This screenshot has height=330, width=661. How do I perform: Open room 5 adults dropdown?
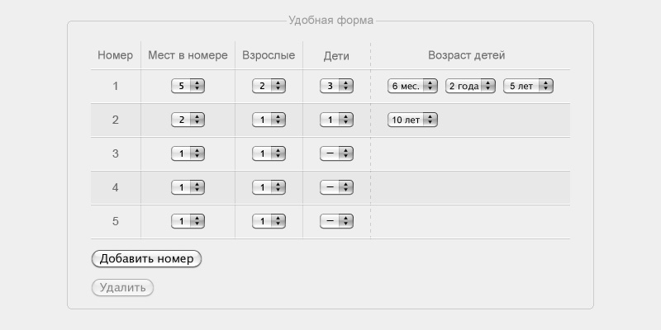tap(269, 221)
